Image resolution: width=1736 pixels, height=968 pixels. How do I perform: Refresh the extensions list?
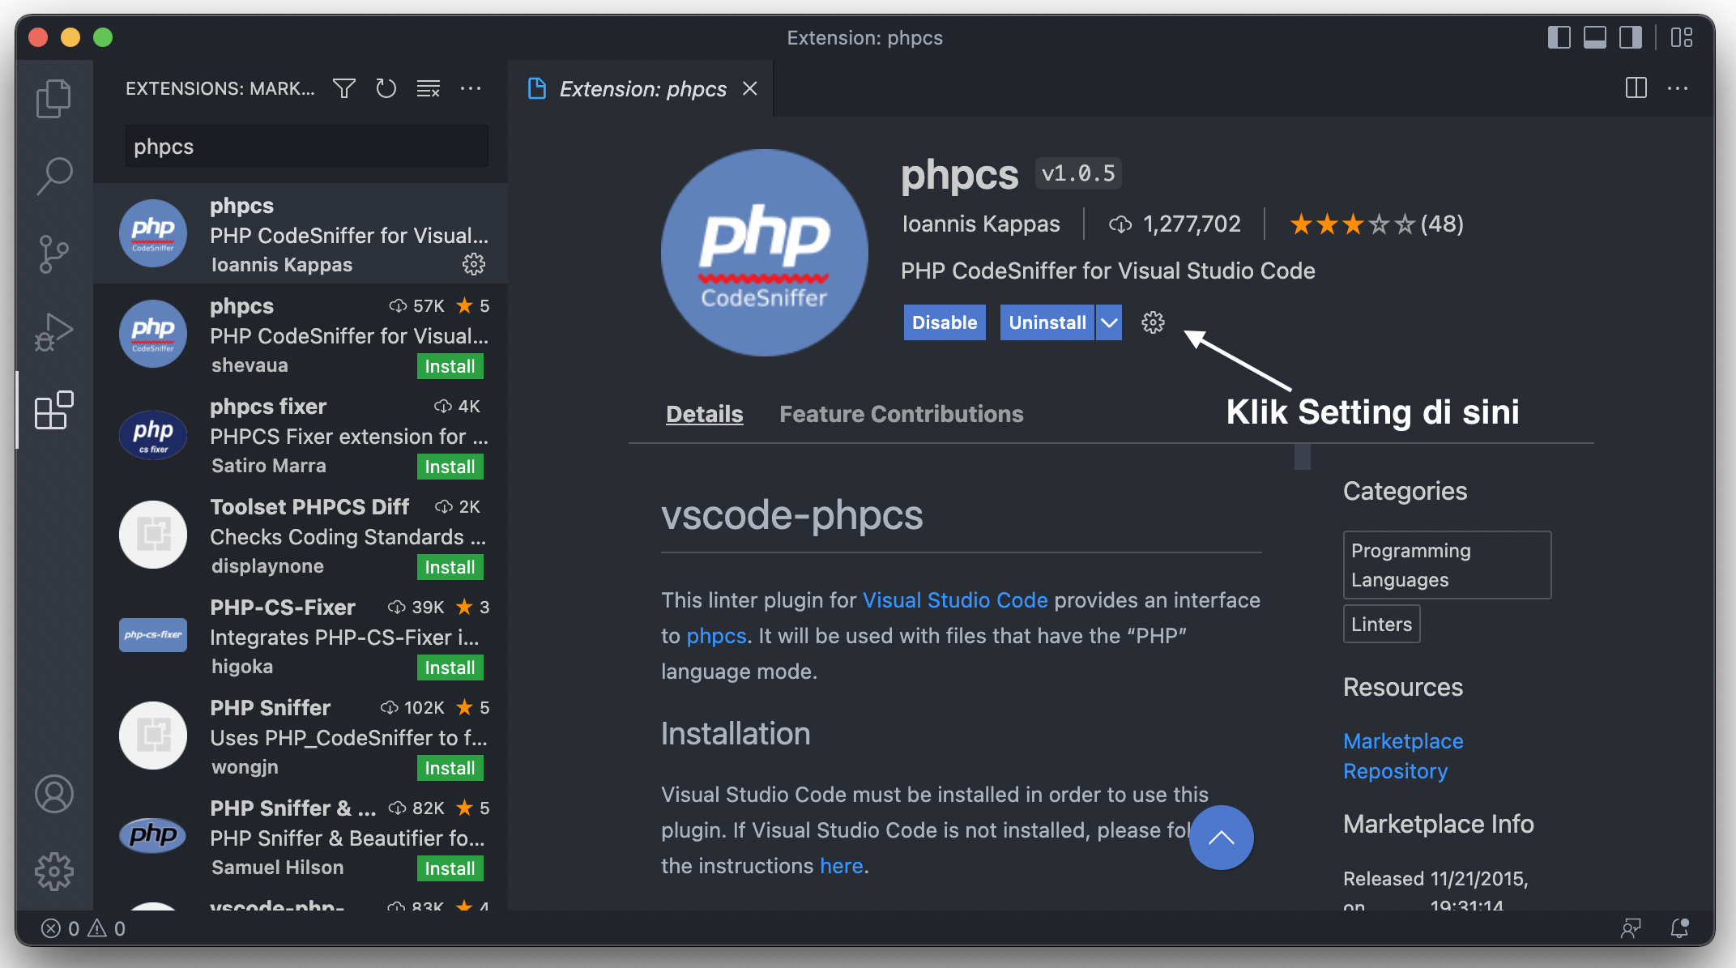tap(386, 88)
